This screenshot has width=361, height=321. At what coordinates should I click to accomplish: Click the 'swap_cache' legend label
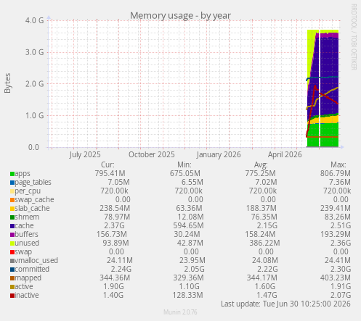click(35, 200)
